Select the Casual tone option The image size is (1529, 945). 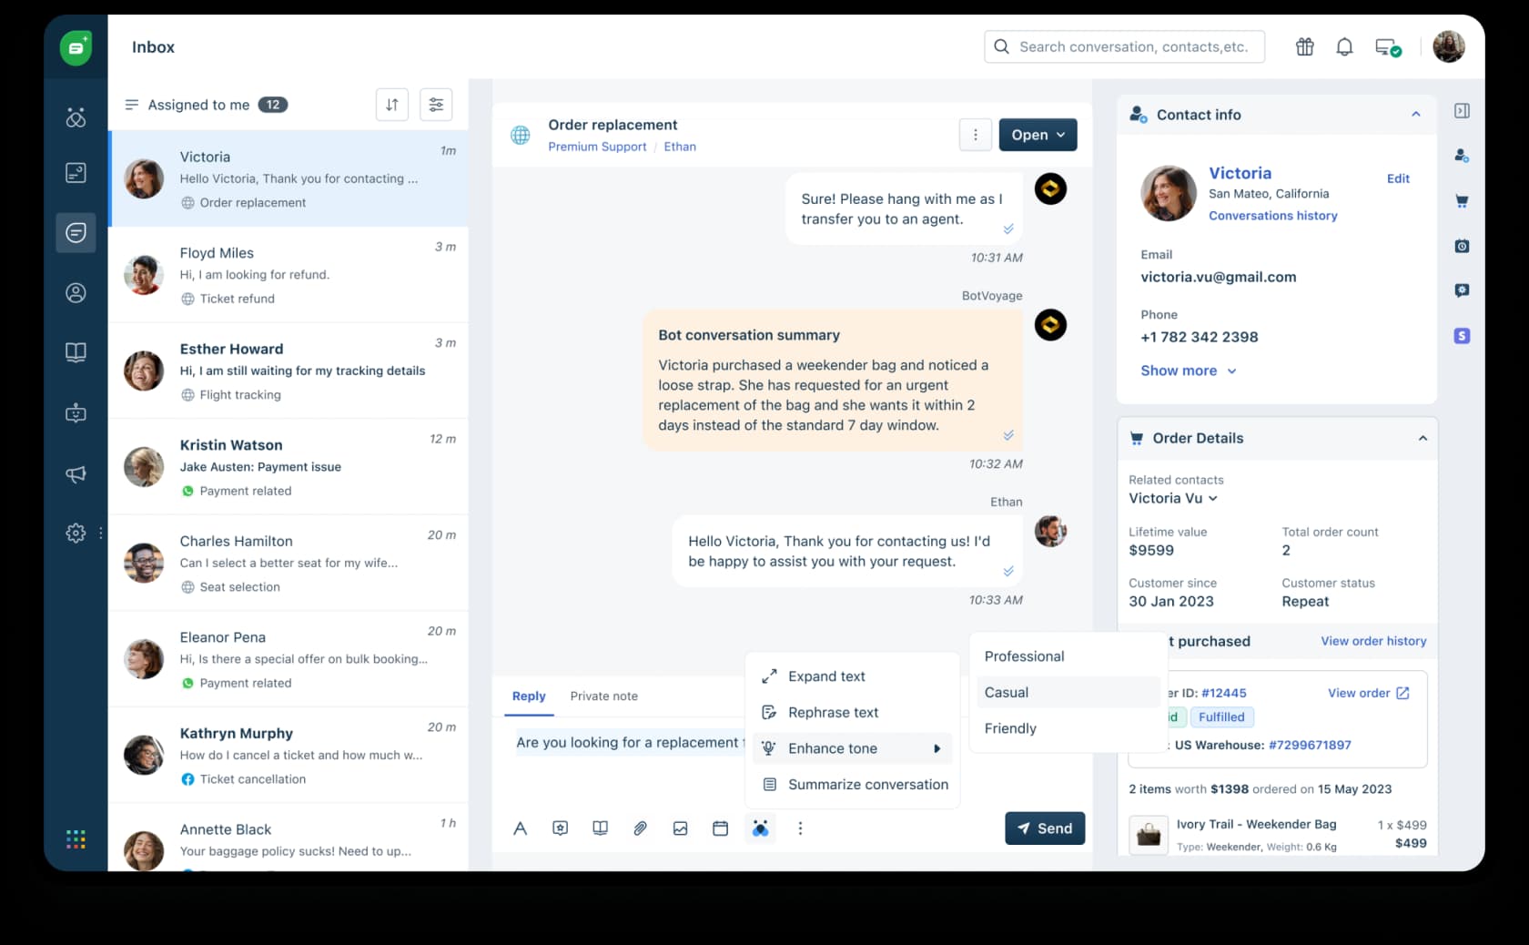pos(1007,692)
